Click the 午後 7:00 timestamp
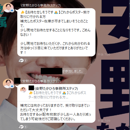Image resolution: width=130 pixels, height=130 pixels. [x=104, y=54]
